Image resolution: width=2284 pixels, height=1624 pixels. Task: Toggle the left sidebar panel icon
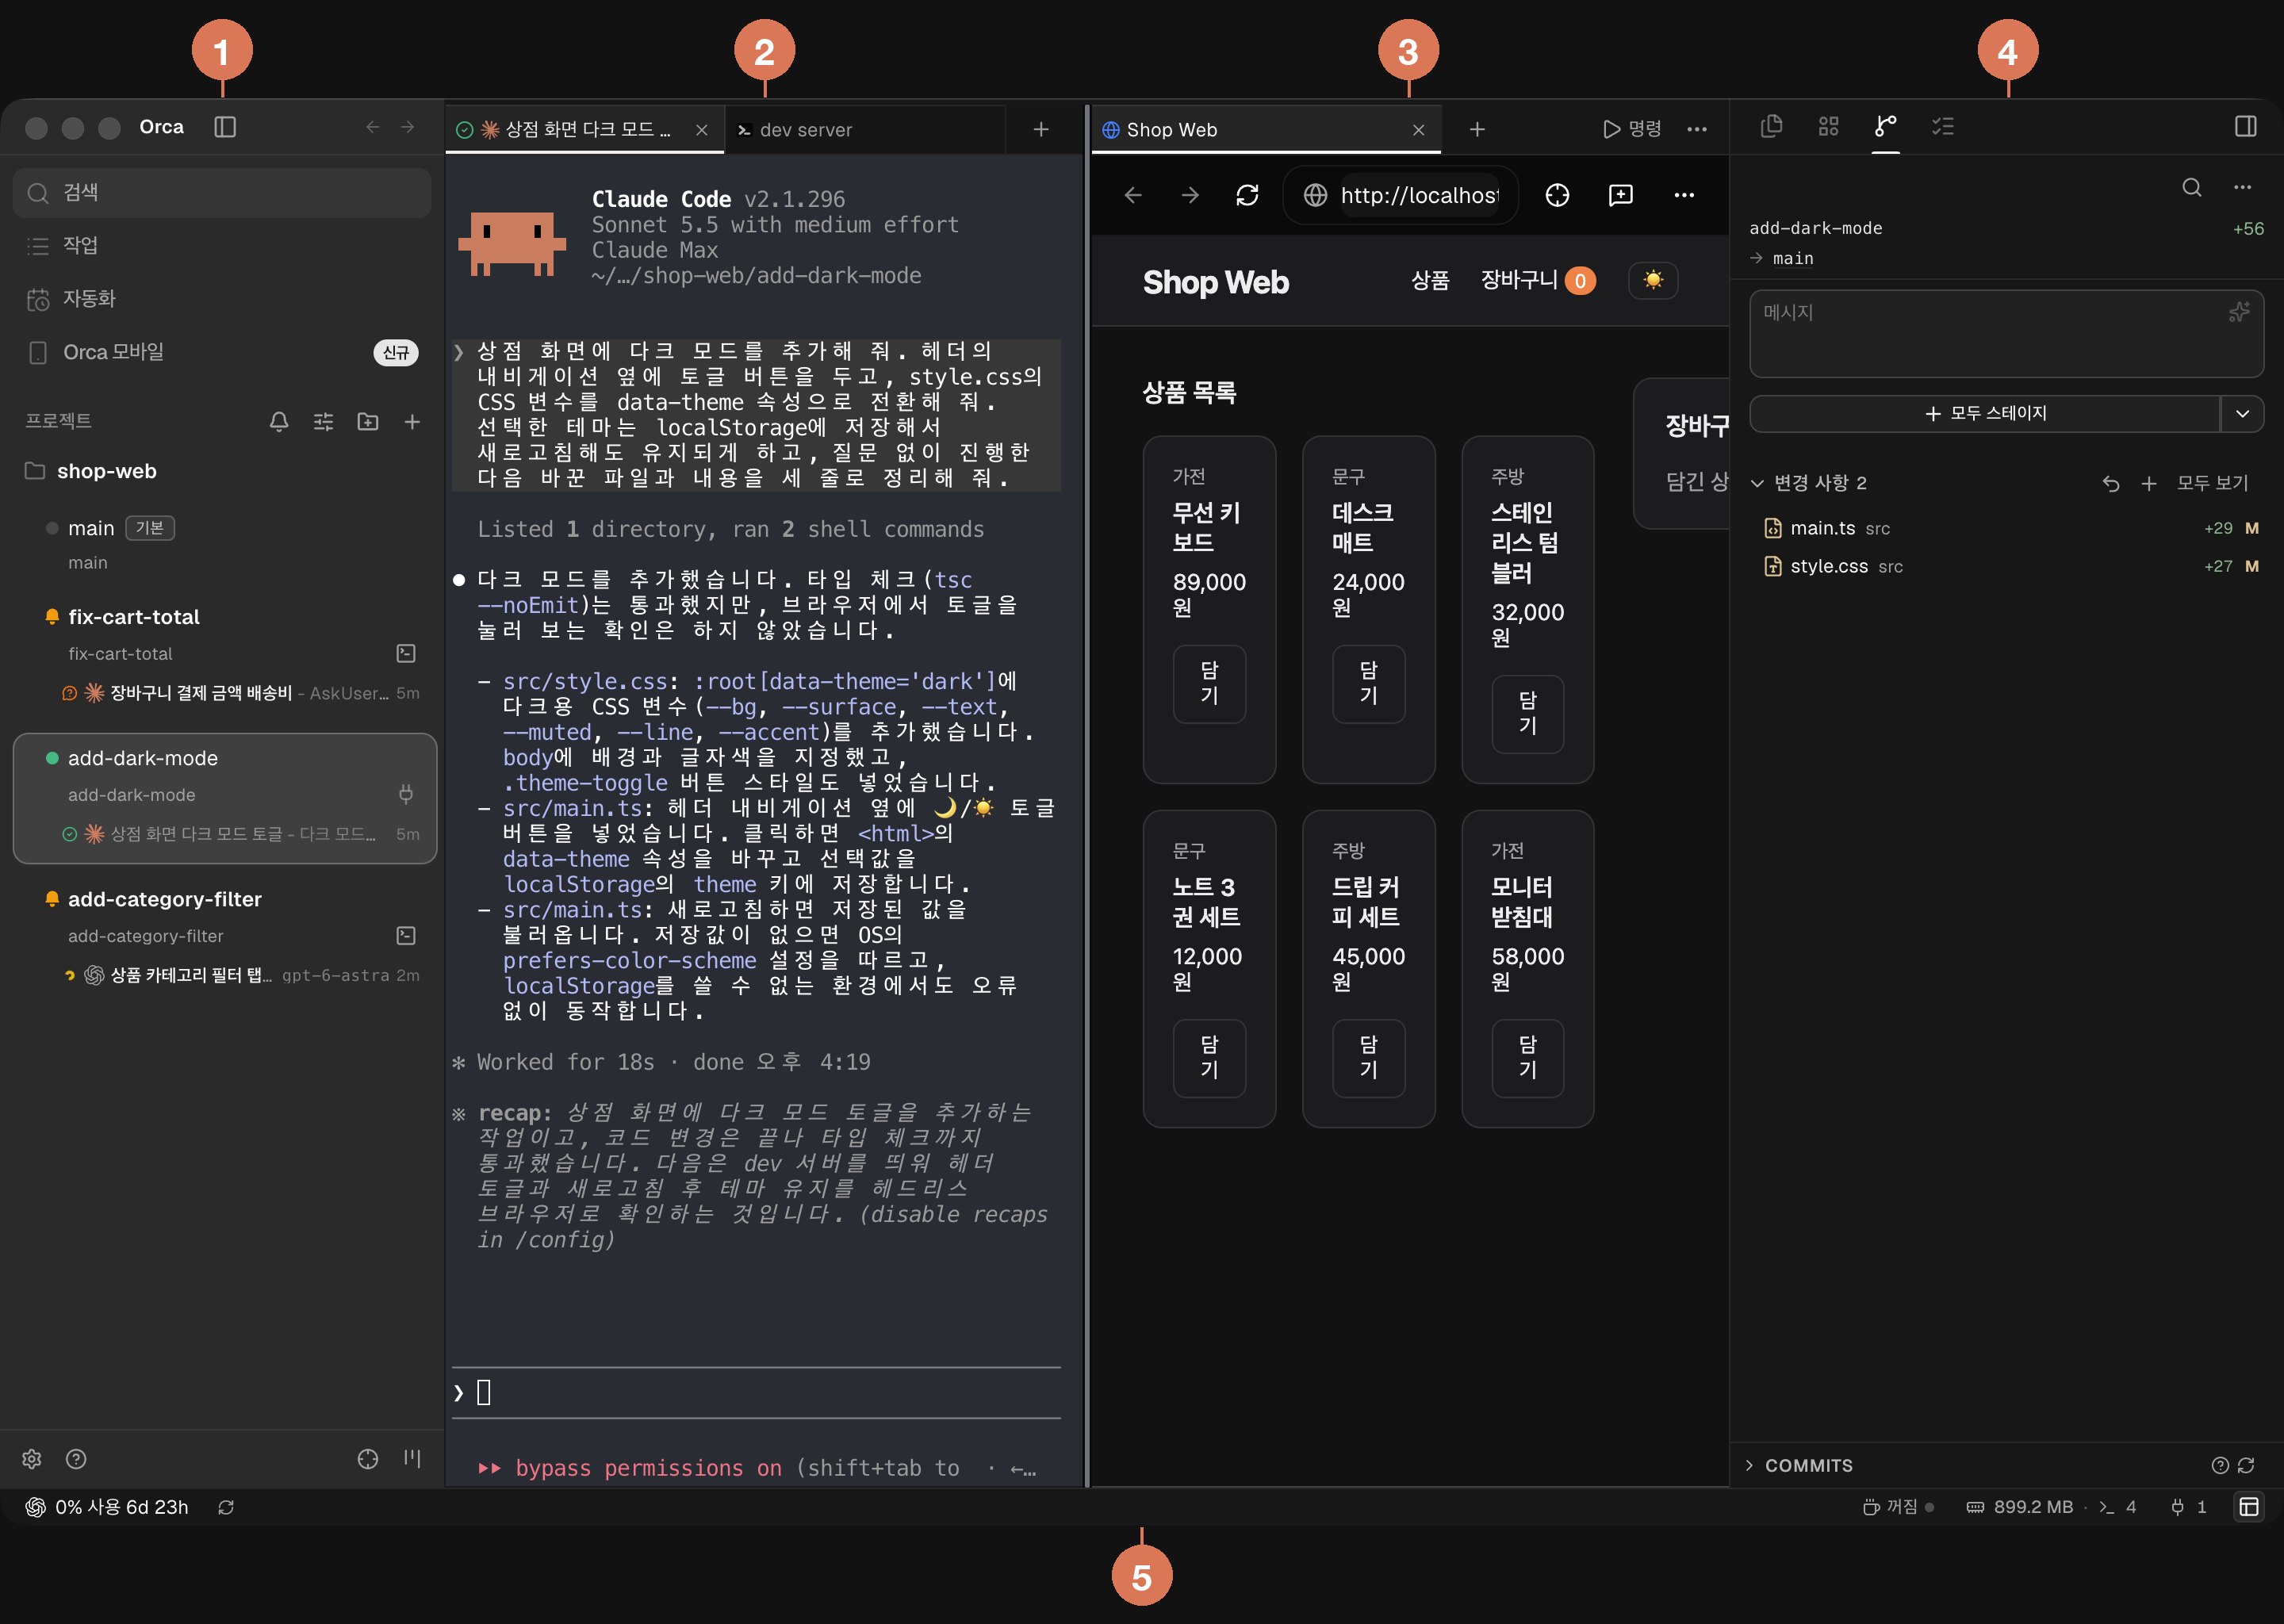click(x=225, y=127)
